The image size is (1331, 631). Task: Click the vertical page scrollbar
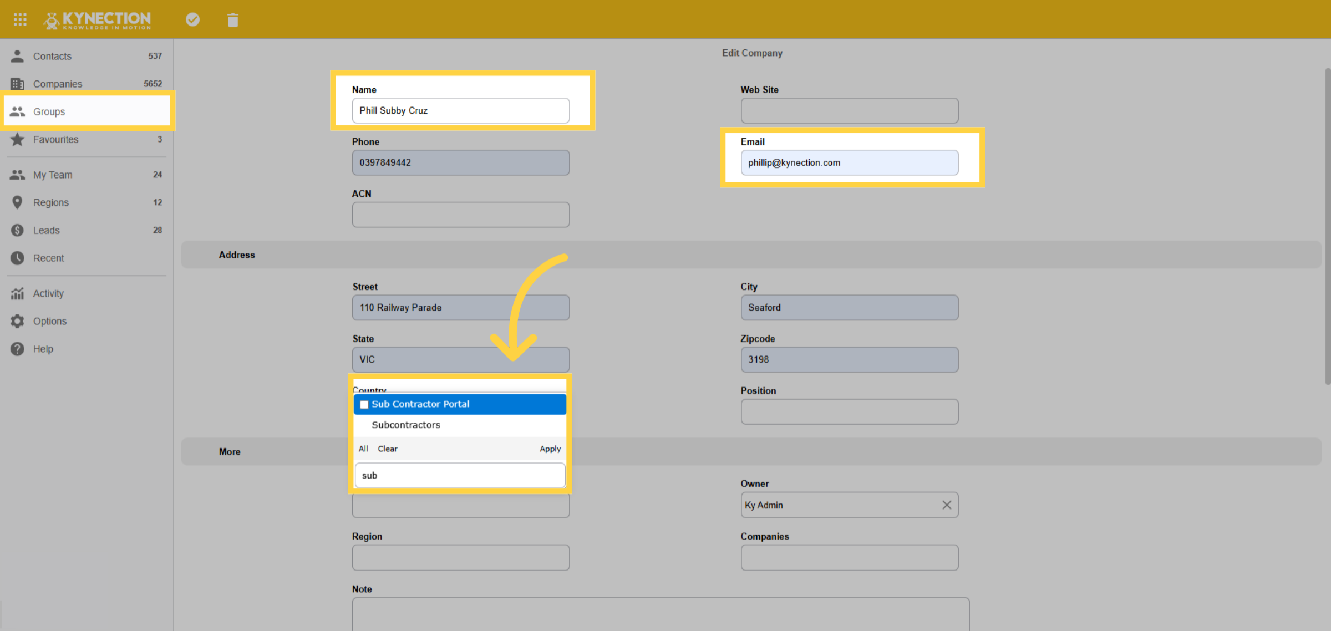(1328, 226)
